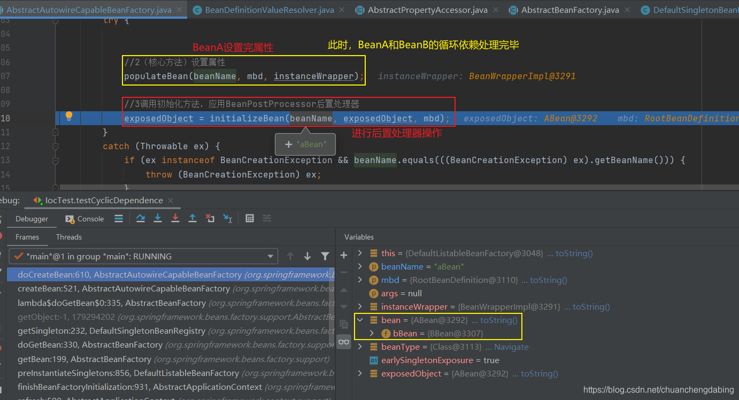The image size is (739, 400).
Task: Click the Run to Cursor icon
Action: (228, 218)
